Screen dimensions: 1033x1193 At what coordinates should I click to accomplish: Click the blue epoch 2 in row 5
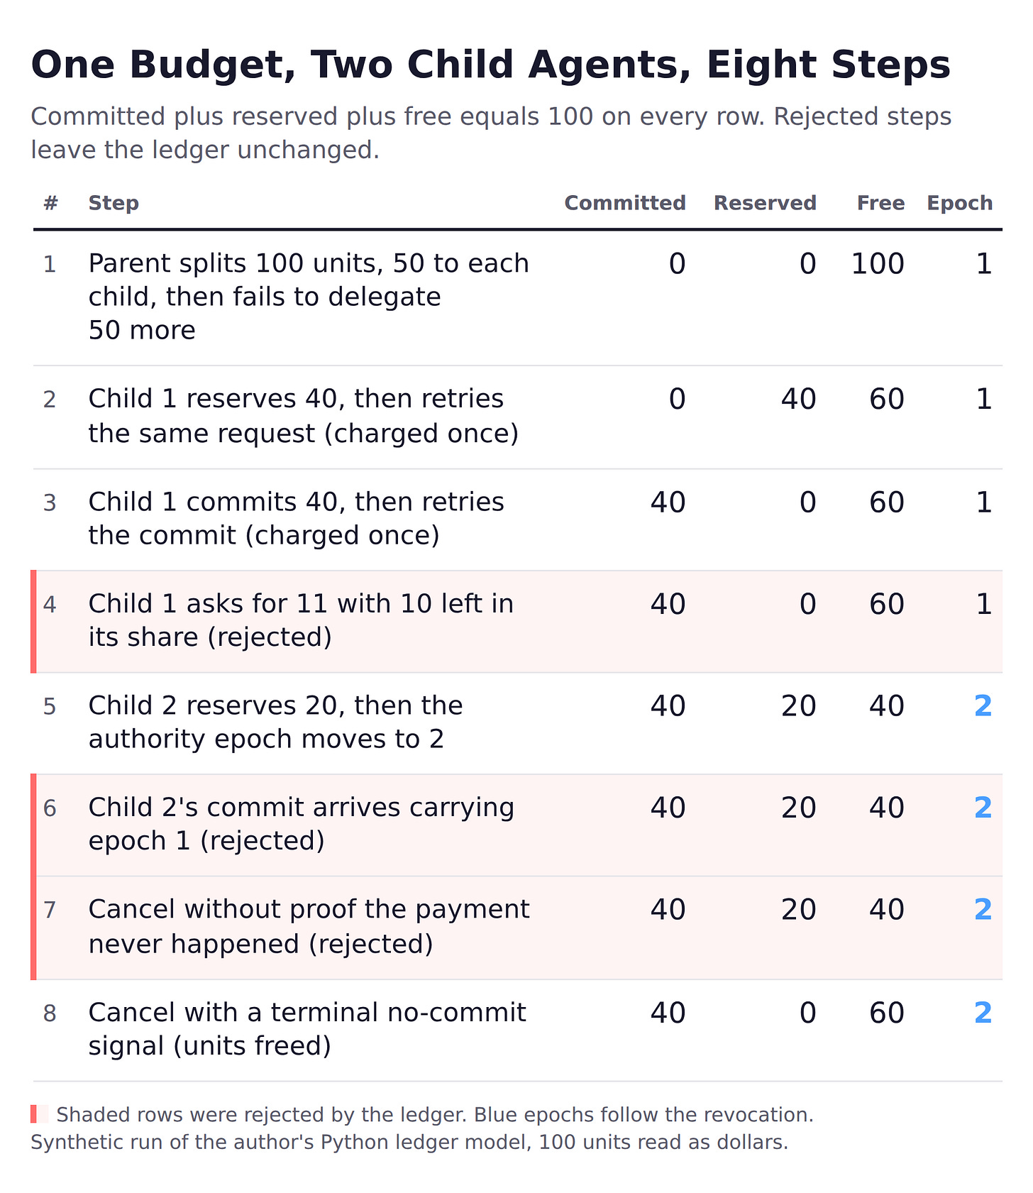(x=983, y=706)
